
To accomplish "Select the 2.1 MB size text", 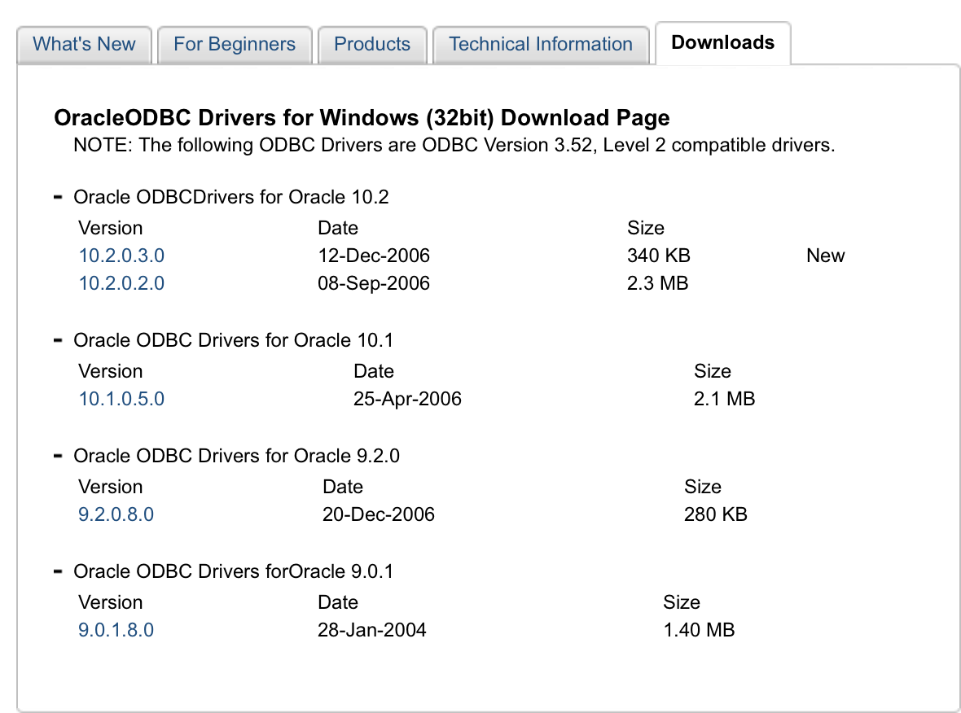I will (x=725, y=399).
